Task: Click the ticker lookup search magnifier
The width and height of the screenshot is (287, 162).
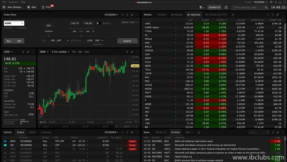Action: (x=266, y=7)
